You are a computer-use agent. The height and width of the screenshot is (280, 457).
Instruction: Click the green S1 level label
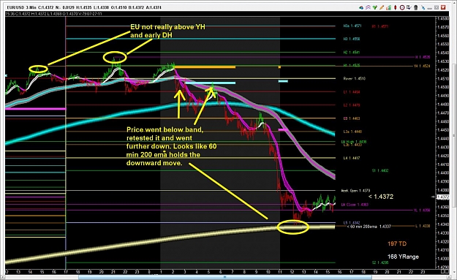pyautogui.click(x=380, y=171)
